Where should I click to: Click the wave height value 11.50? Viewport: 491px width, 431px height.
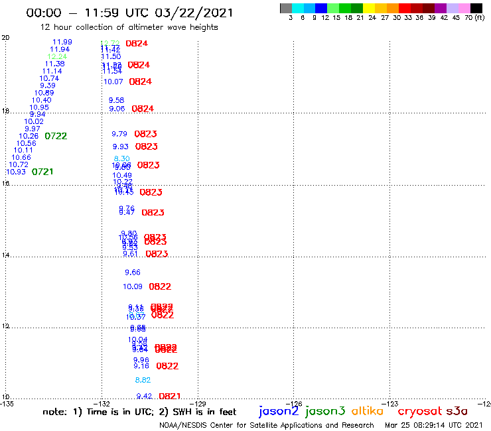(111, 56)
